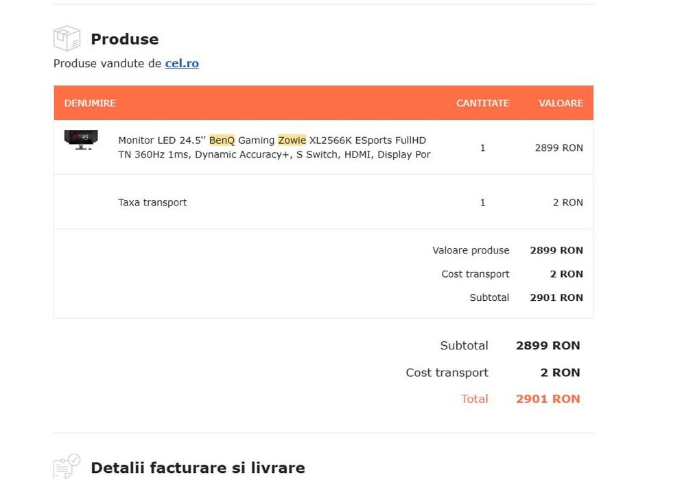The height and width of the screenshot is (479, 682).
Task: Click the orange Total label
Action: 474,399
